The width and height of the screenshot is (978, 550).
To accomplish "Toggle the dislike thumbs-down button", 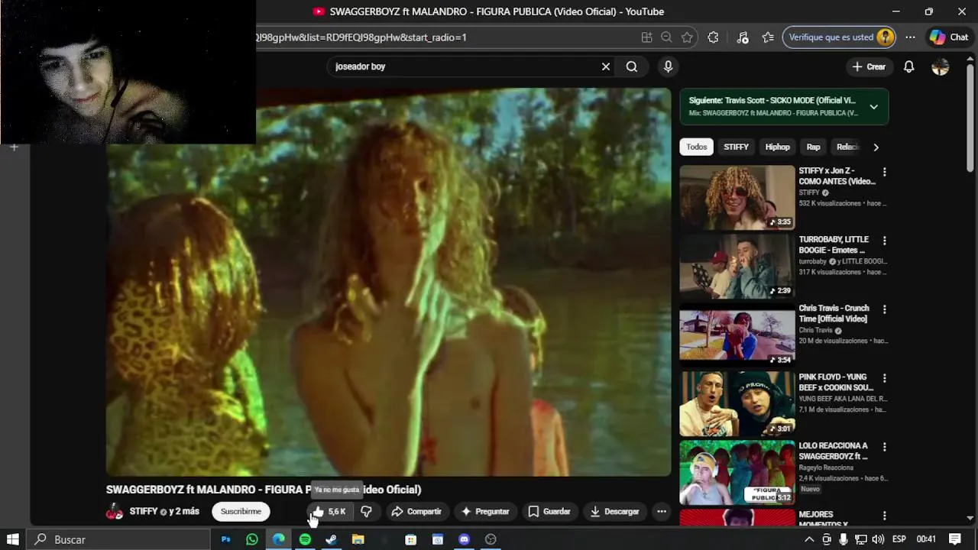I will pos(366,512).
